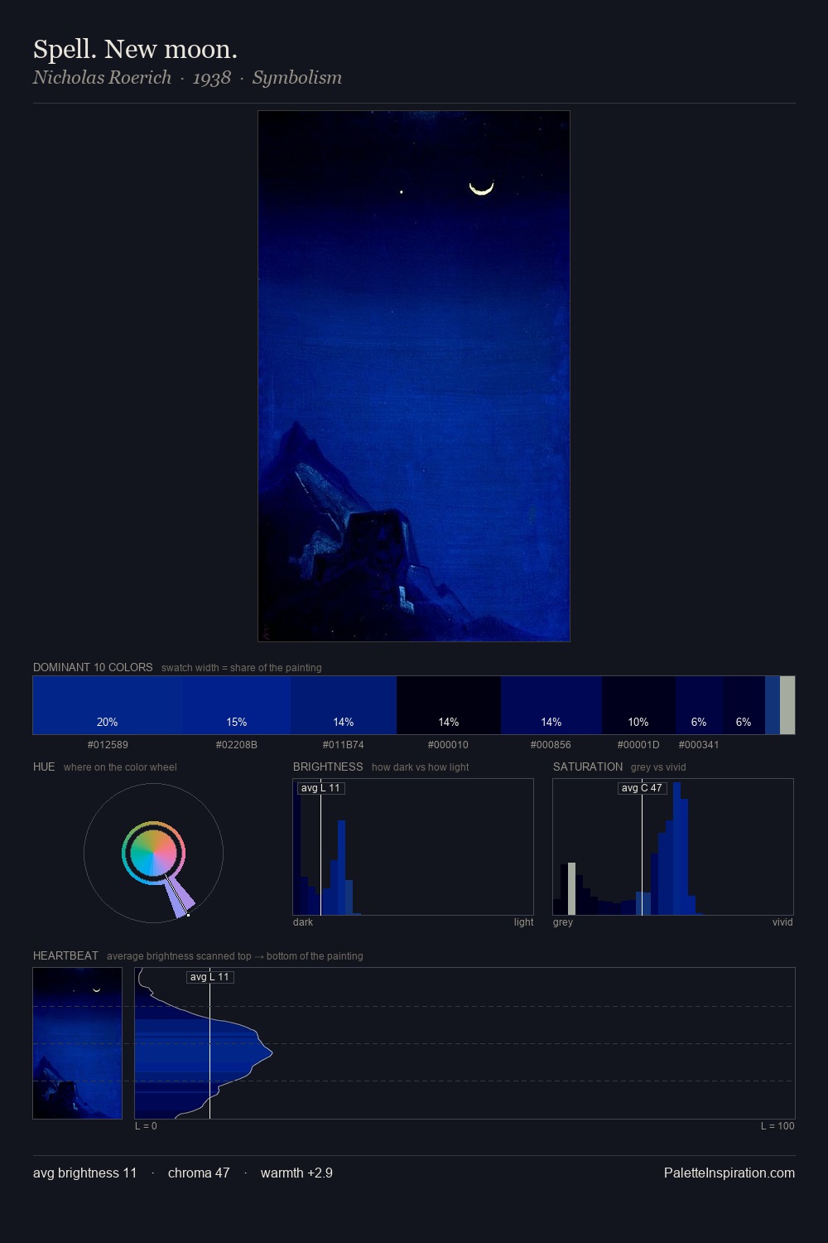
Task: Click the L = 0 axis label
Action: [146, 1126]
